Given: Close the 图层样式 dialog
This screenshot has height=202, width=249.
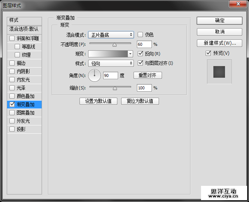Looking at the screenshot, I should point(238,4).
